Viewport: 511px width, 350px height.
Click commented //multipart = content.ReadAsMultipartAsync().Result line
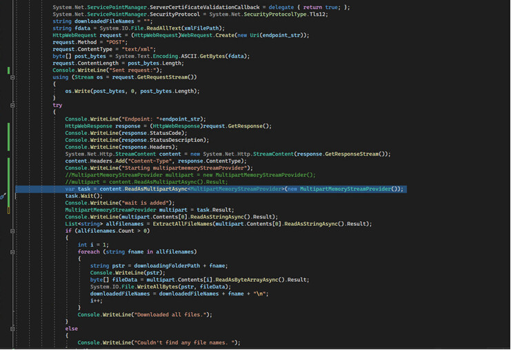click(x=146, y=182)
